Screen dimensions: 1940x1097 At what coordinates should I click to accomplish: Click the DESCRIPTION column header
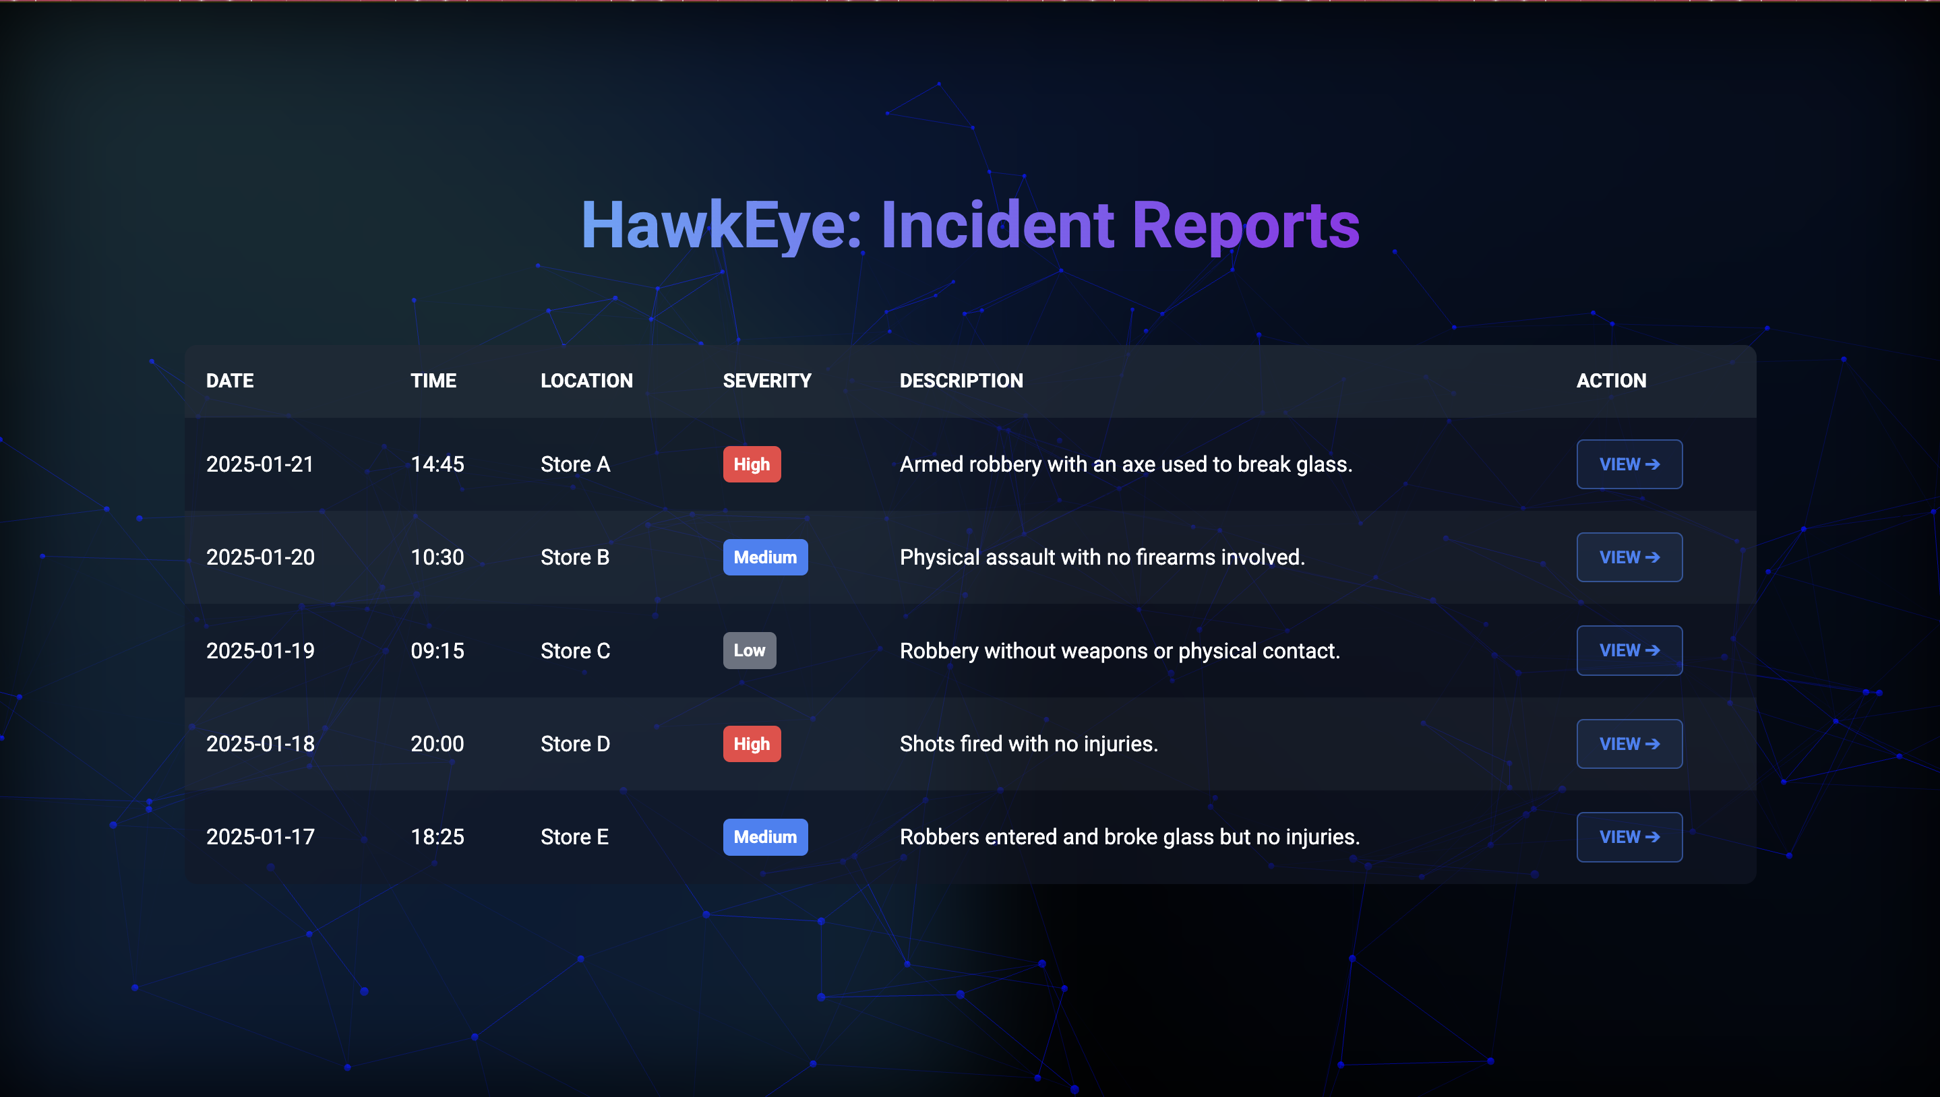[961, 381]
